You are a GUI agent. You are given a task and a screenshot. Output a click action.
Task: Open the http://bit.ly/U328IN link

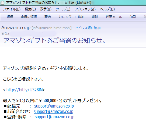25,90
